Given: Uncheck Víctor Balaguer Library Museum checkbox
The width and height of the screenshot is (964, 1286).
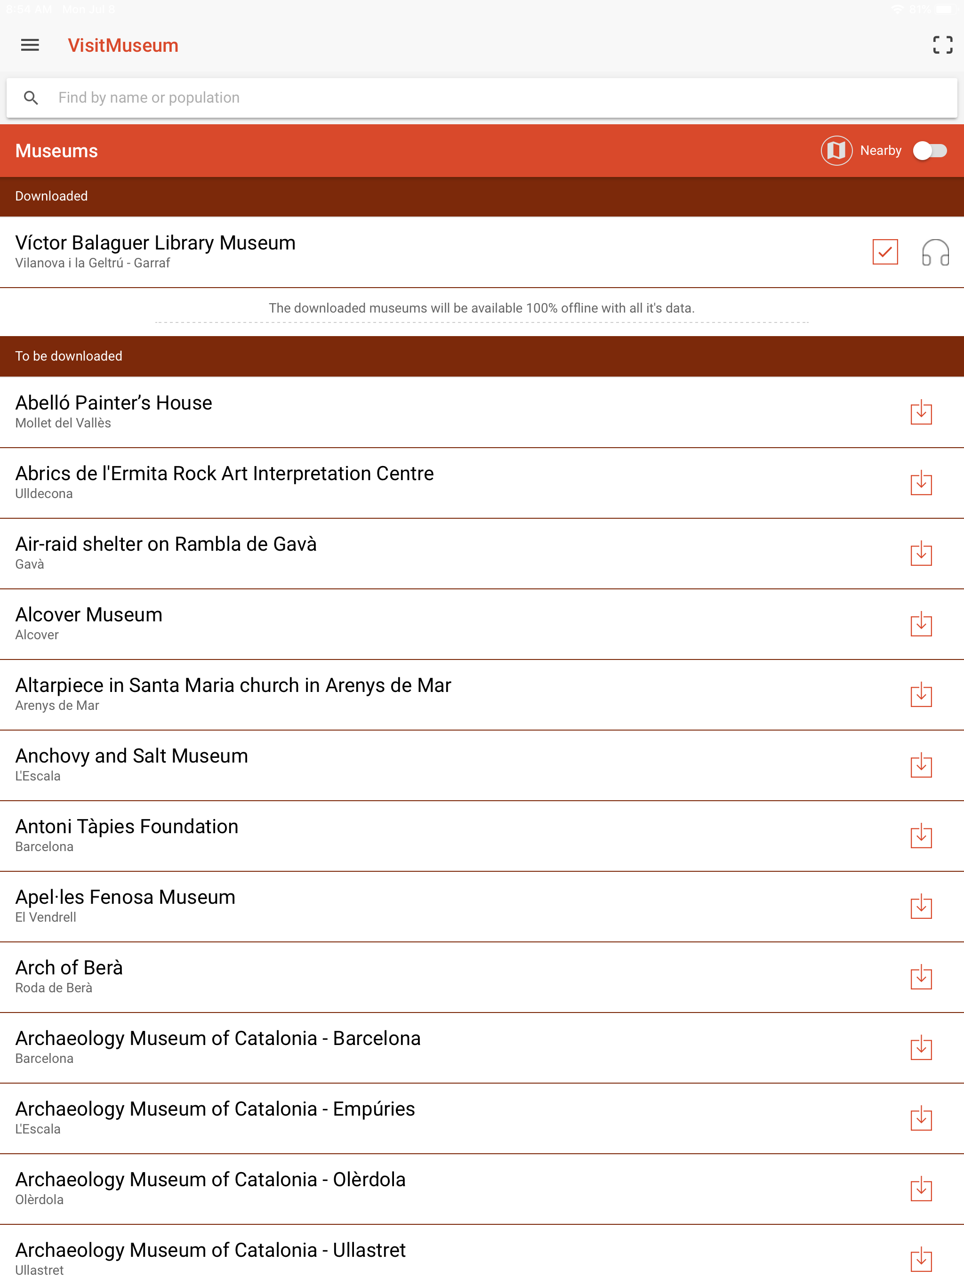Looking at the screenshot, I should [x=885, y=252].
